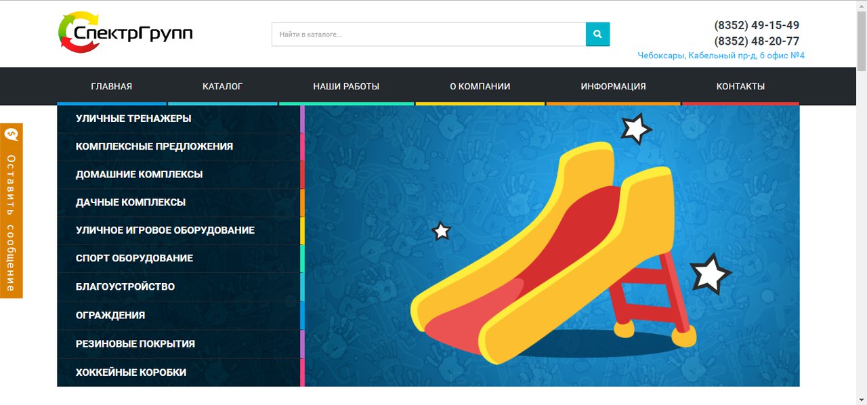Click the star right of slide ladder
The image size is (867, 405).
click(x=710, y=274)
